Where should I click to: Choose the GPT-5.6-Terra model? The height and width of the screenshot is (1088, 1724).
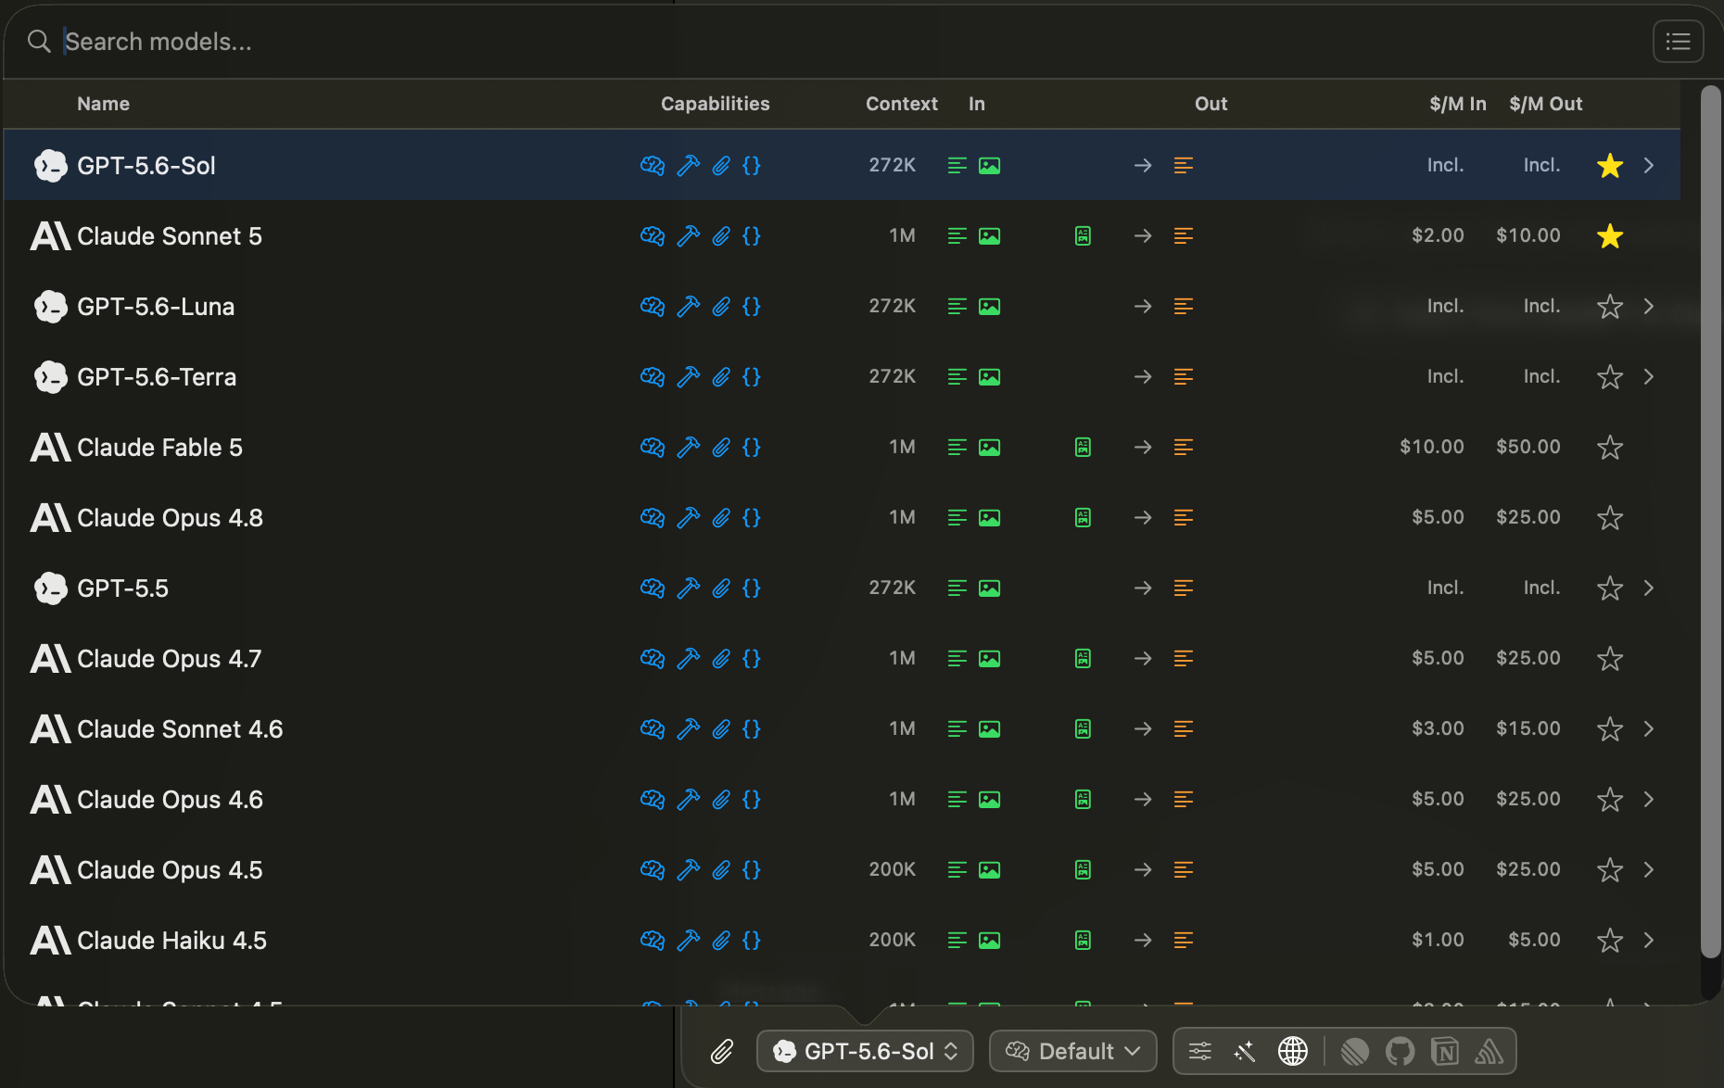pos(842,376)
